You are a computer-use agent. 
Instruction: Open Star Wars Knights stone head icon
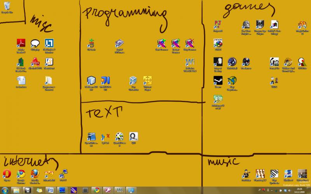tap(246, 24)
